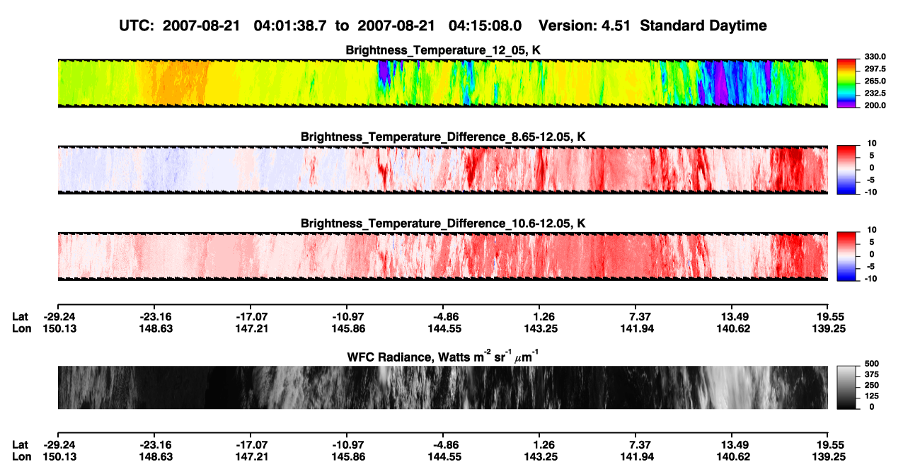920x472 pixels.
Task: Click '5' on the 10.6-12.05 color bar
Action: (x=871, y=242)
